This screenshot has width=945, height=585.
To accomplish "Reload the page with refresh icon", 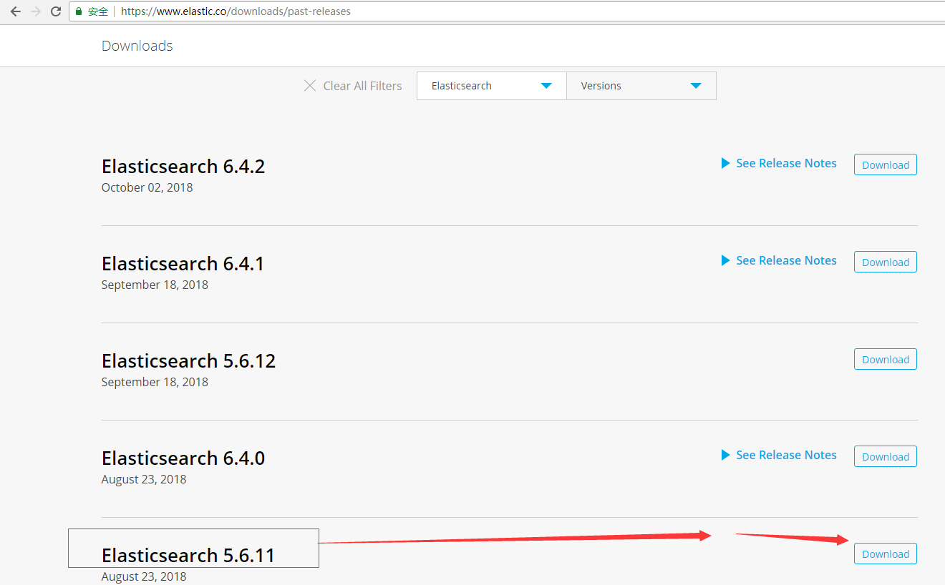I will click(x=56, y=11).
